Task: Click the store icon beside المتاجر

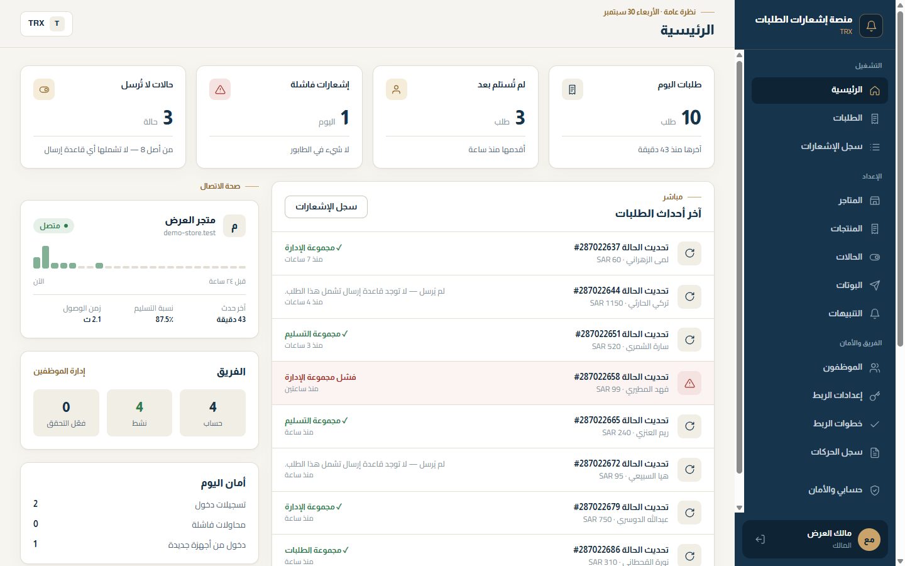Action: [874, 201]
